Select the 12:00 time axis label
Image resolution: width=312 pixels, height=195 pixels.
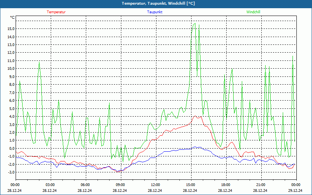pos(156,185)
